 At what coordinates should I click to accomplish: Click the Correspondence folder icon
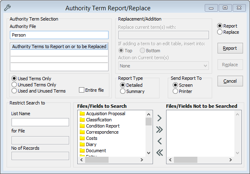tap(82, 132)
